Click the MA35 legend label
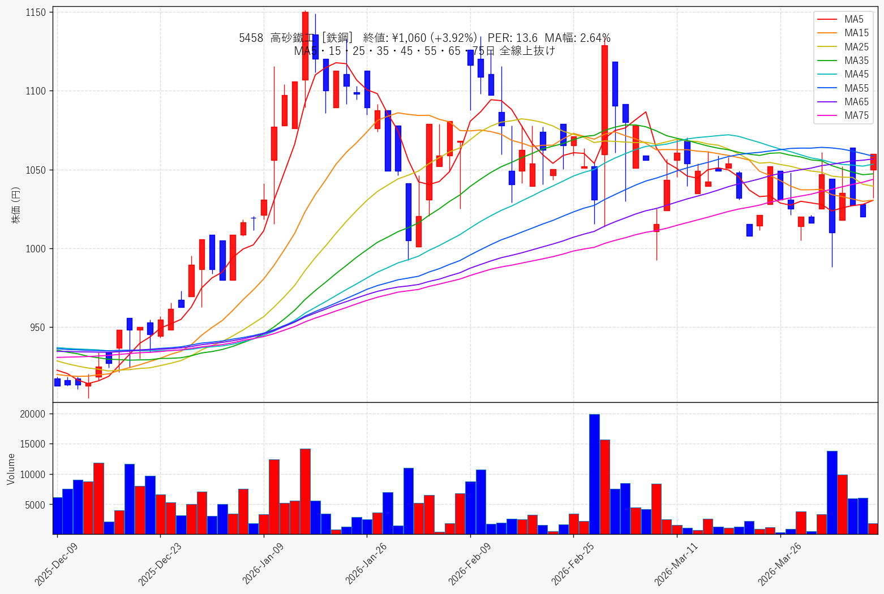Screen dimensions: 884x594 pyautogui.click(x=856, y=61)
